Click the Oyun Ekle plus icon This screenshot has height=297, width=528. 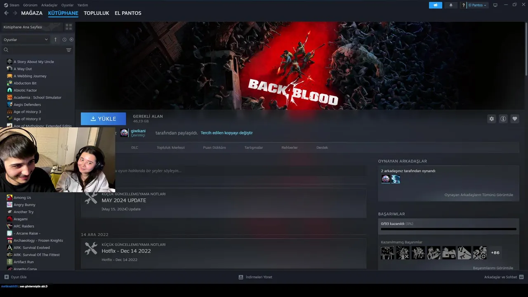coord(6,277)
